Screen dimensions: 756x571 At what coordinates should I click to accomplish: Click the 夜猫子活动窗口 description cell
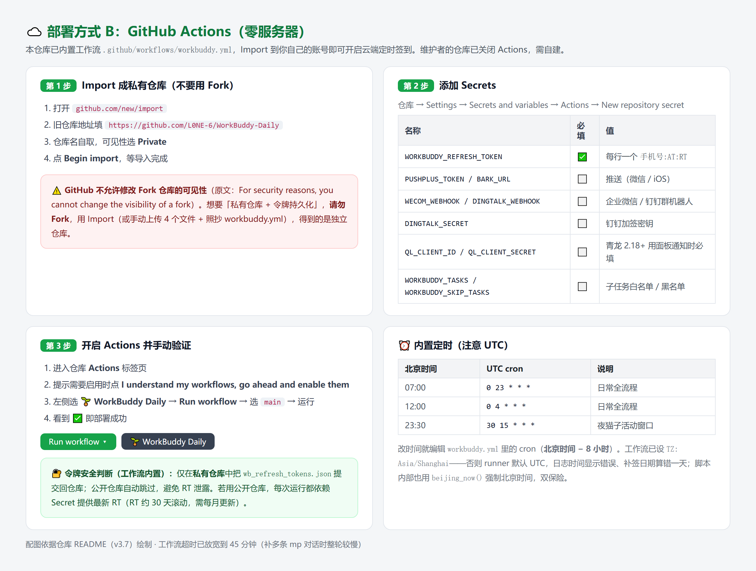point(653,425)
